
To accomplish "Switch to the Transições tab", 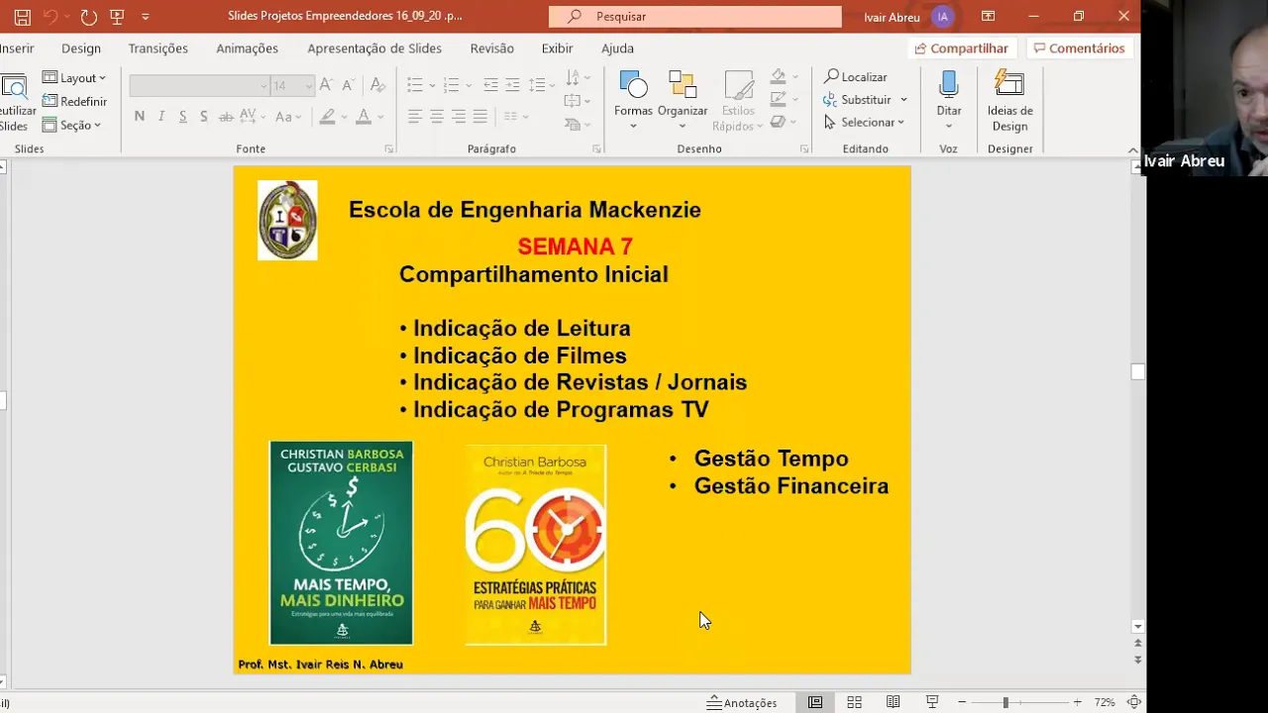I will point(158,49).
